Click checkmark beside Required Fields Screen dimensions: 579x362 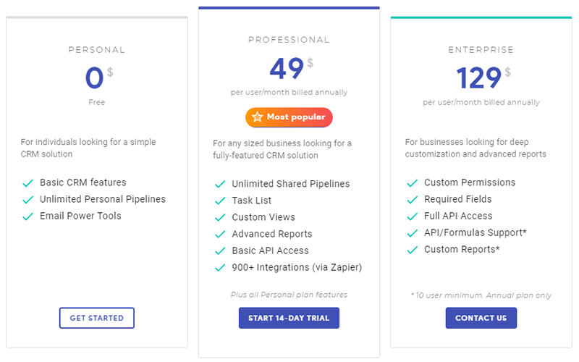pos(413,200)
